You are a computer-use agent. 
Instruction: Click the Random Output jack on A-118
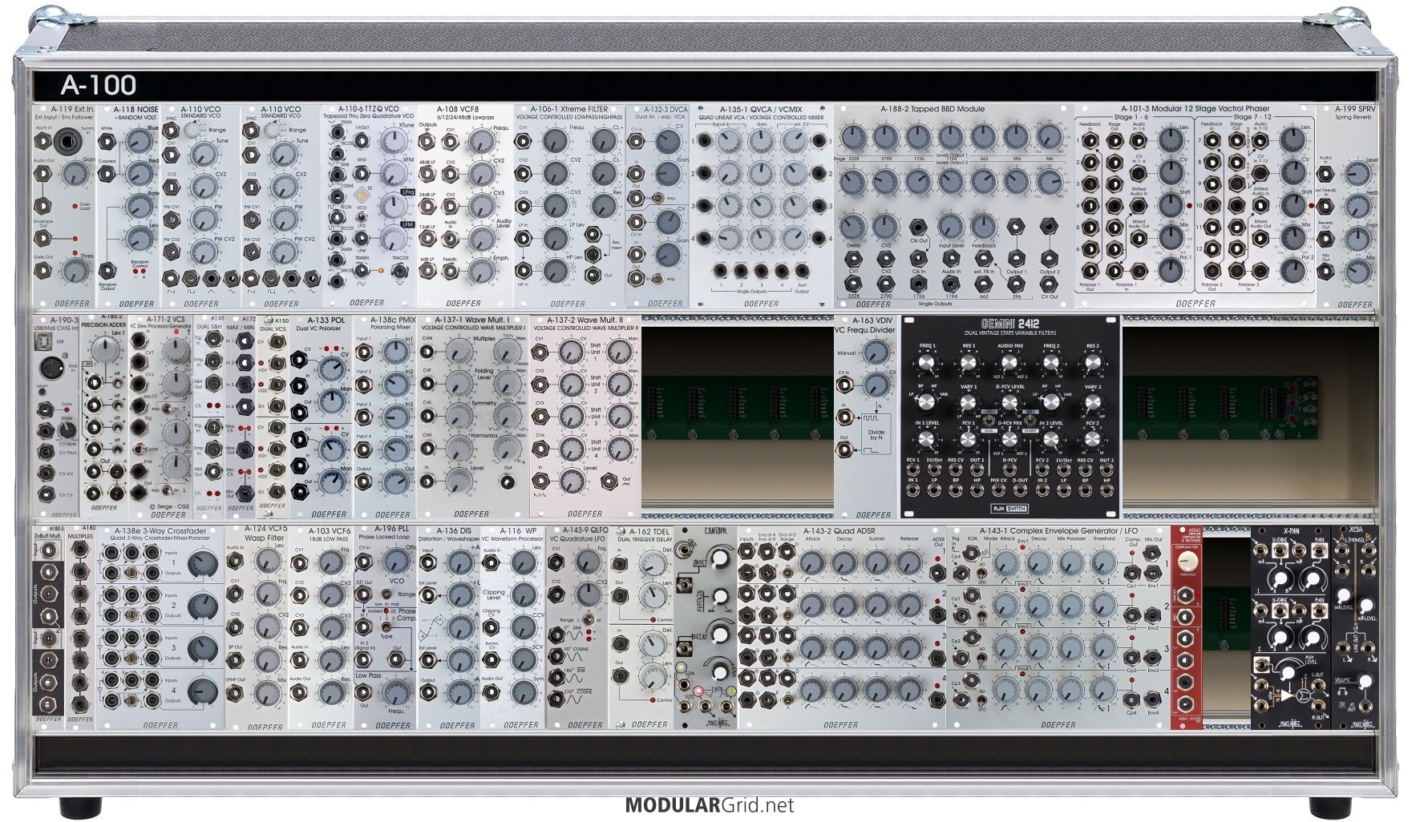pos(107,270)
